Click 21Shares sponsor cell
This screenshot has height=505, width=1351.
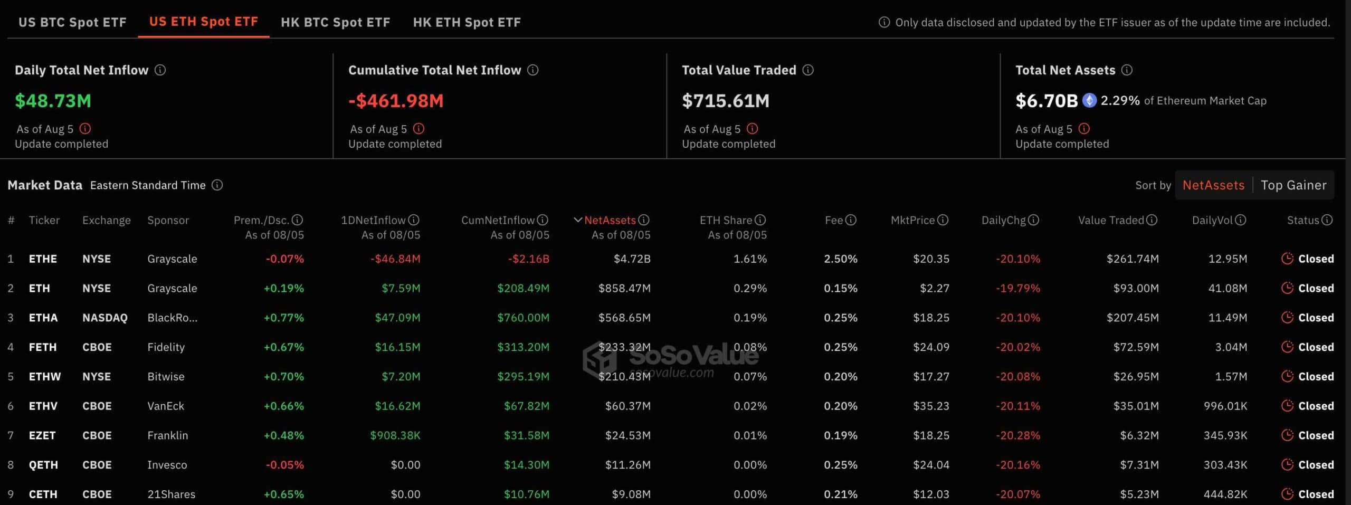pos(172,494)
